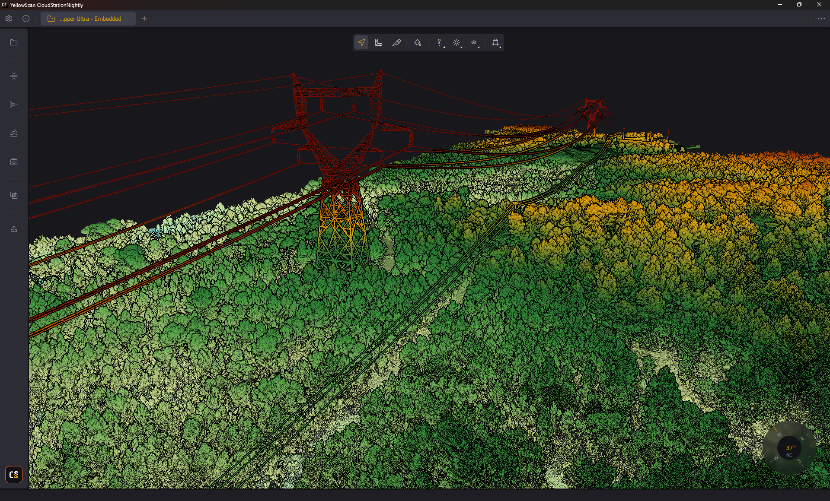
Task: Open the lighting sun options dropdown
Action: click(457, 42)
